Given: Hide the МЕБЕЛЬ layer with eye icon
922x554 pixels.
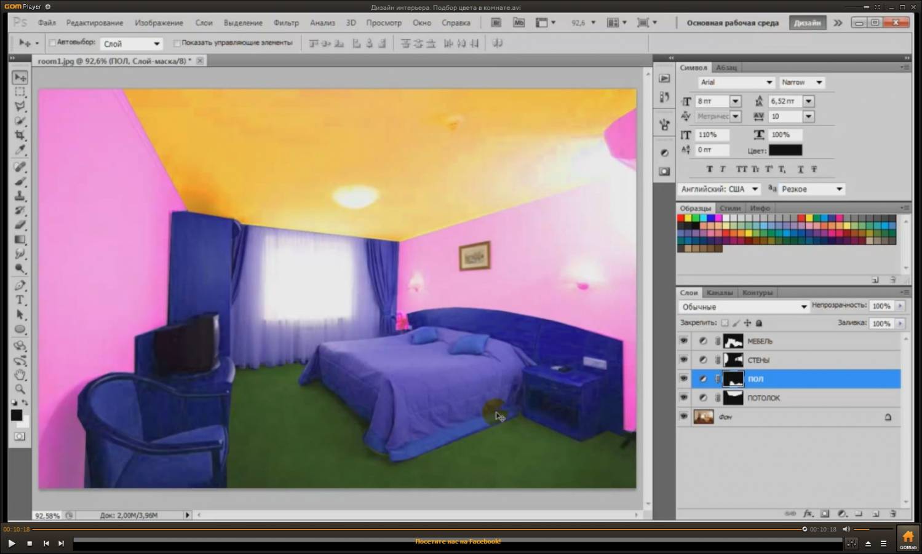Looking at the screenshot, I should tap(683, 341).
